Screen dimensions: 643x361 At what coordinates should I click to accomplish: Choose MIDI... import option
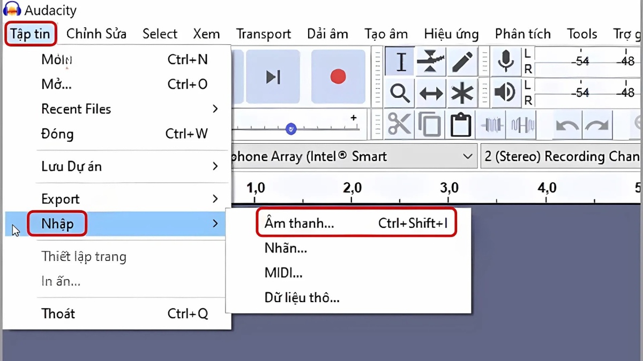(x=348, y=273)
